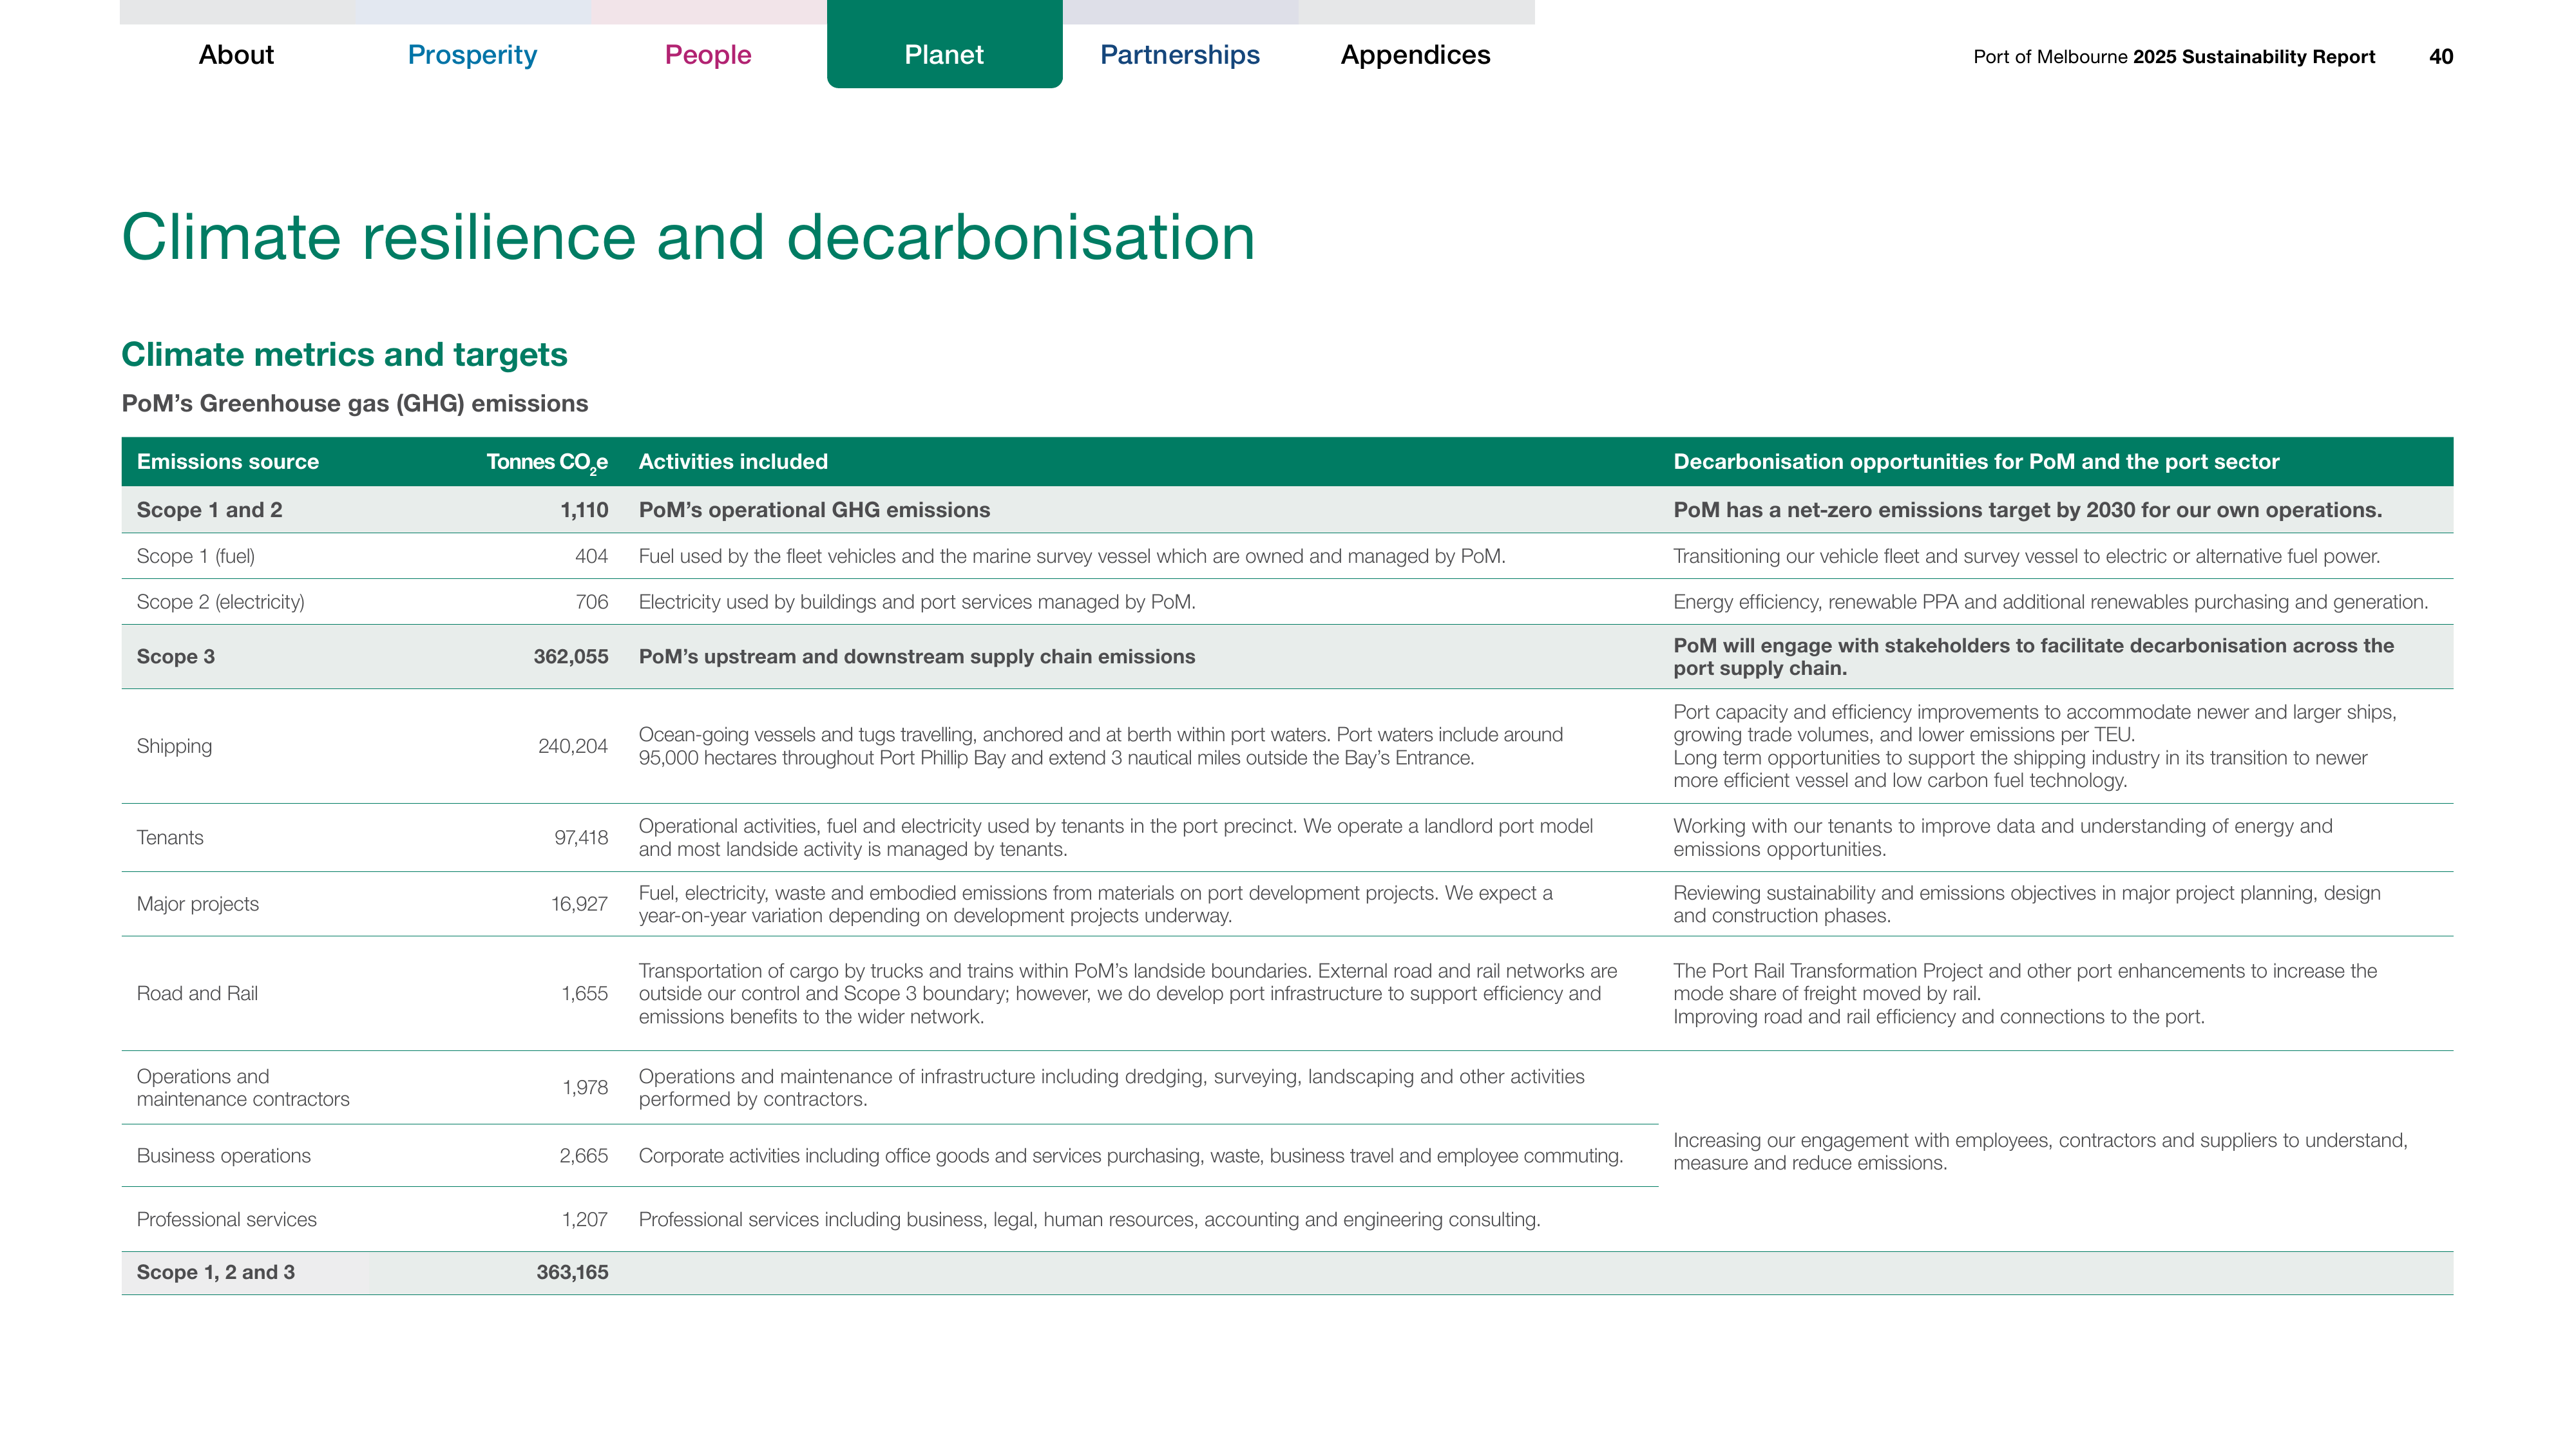This screenshot has height=1449, width=2576.
Task: Click the net-zero emissions target by 2030 statement
Action: [2028, 510]
